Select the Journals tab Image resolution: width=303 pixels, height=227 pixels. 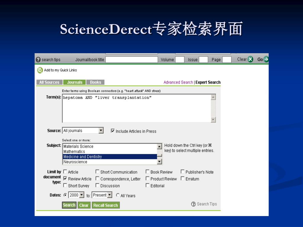click(x=75, y=82)
